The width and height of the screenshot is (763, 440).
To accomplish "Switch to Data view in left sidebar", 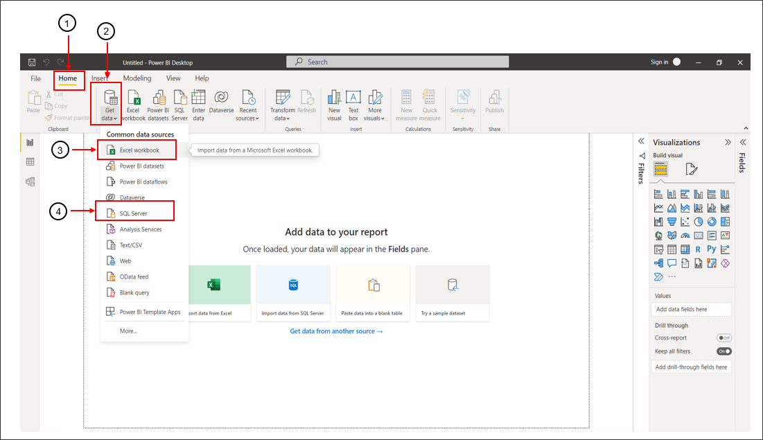I will pyautogui.click(x=30, y=162).
